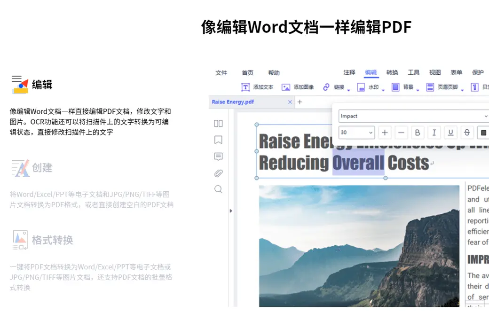The width and height of the screenshot is (489, 329).
Task: Switch to the 视图 tab
Action: coord(435,72)
